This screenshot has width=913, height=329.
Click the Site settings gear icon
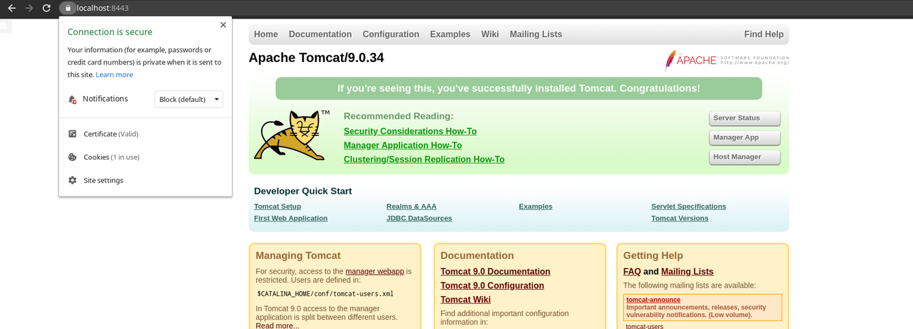[72, 180]
